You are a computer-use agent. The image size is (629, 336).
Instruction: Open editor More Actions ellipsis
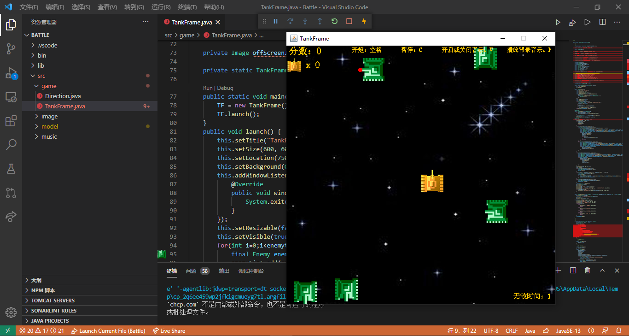617,22
